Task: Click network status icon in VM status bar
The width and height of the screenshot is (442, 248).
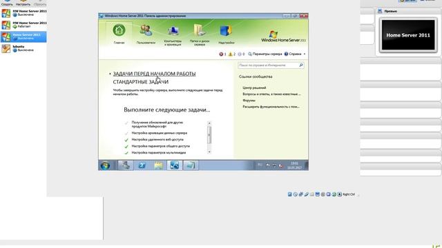Action: click(x=301, y=194)
